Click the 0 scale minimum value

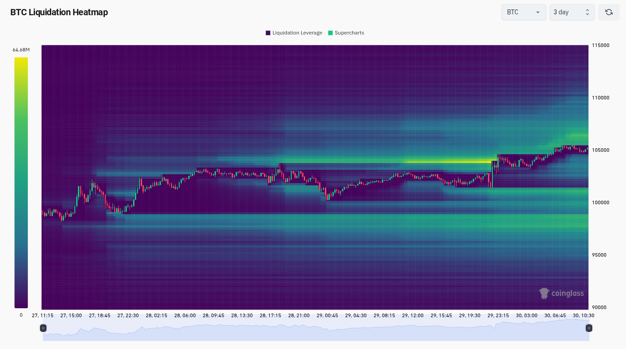21,315
